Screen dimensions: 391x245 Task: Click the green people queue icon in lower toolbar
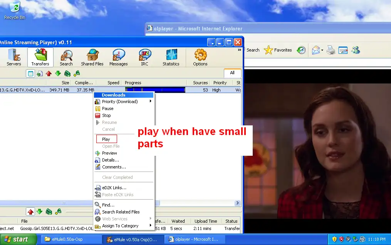tap(49, 212)
